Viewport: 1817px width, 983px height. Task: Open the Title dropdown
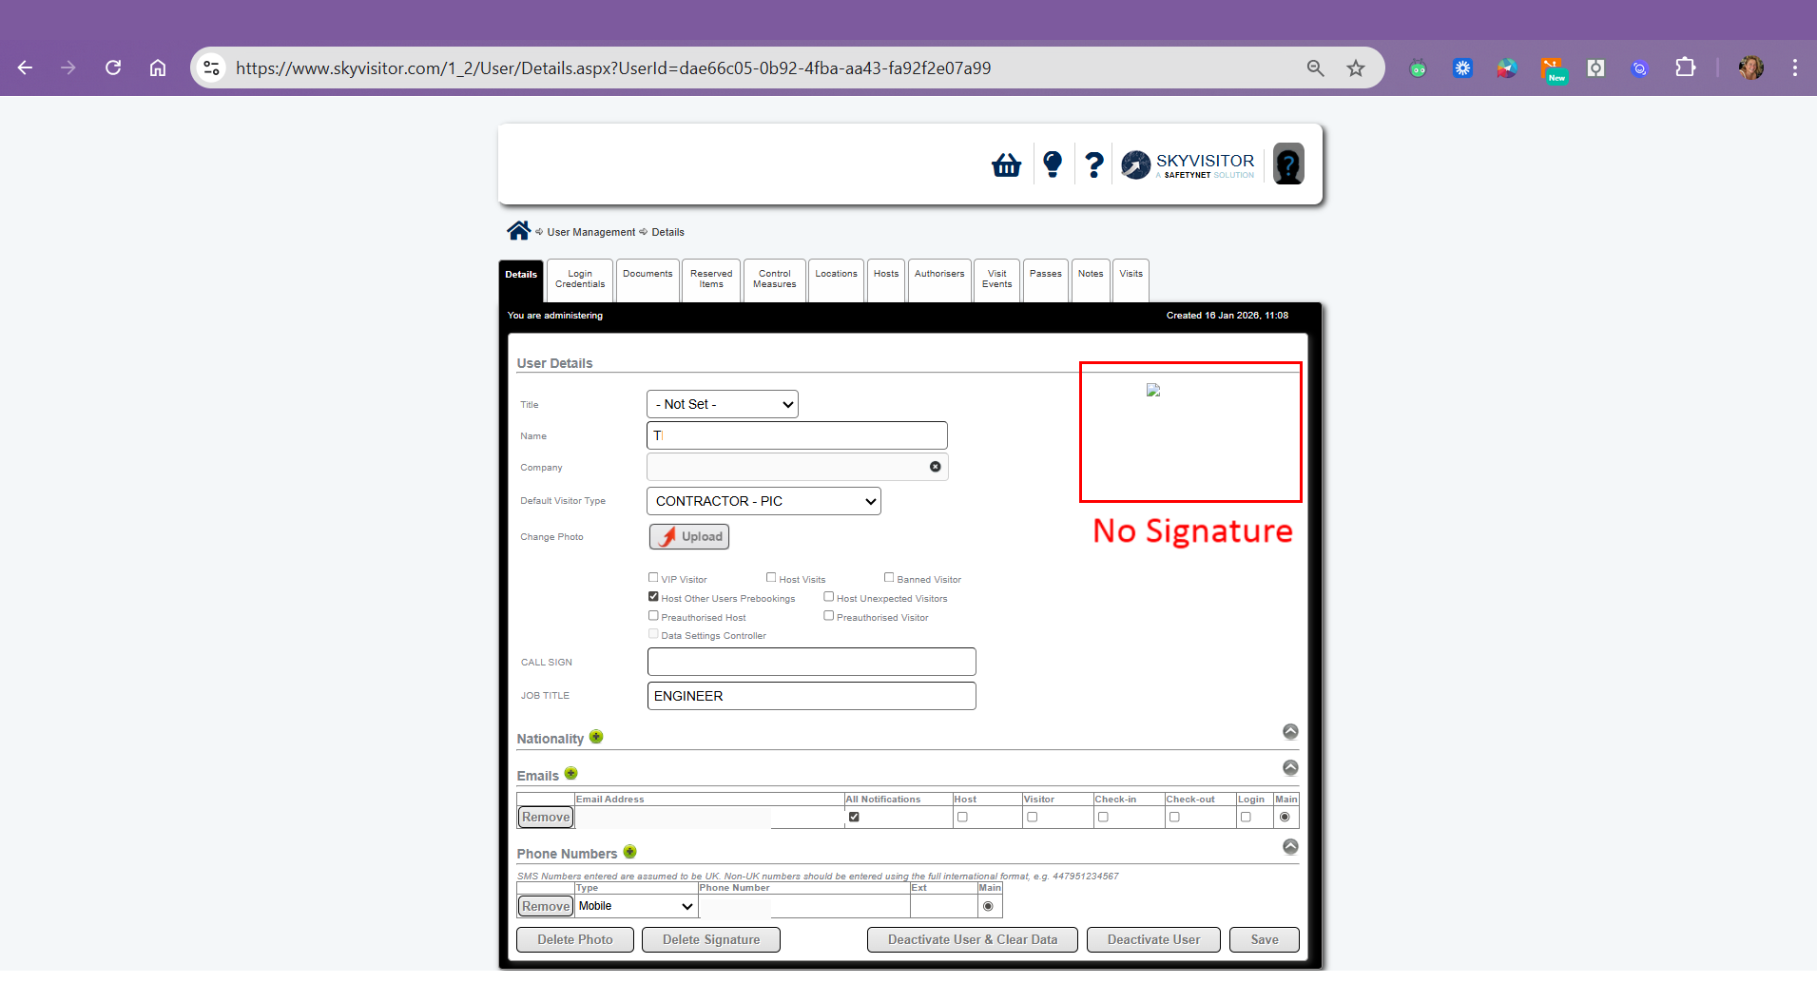point(722,404)
